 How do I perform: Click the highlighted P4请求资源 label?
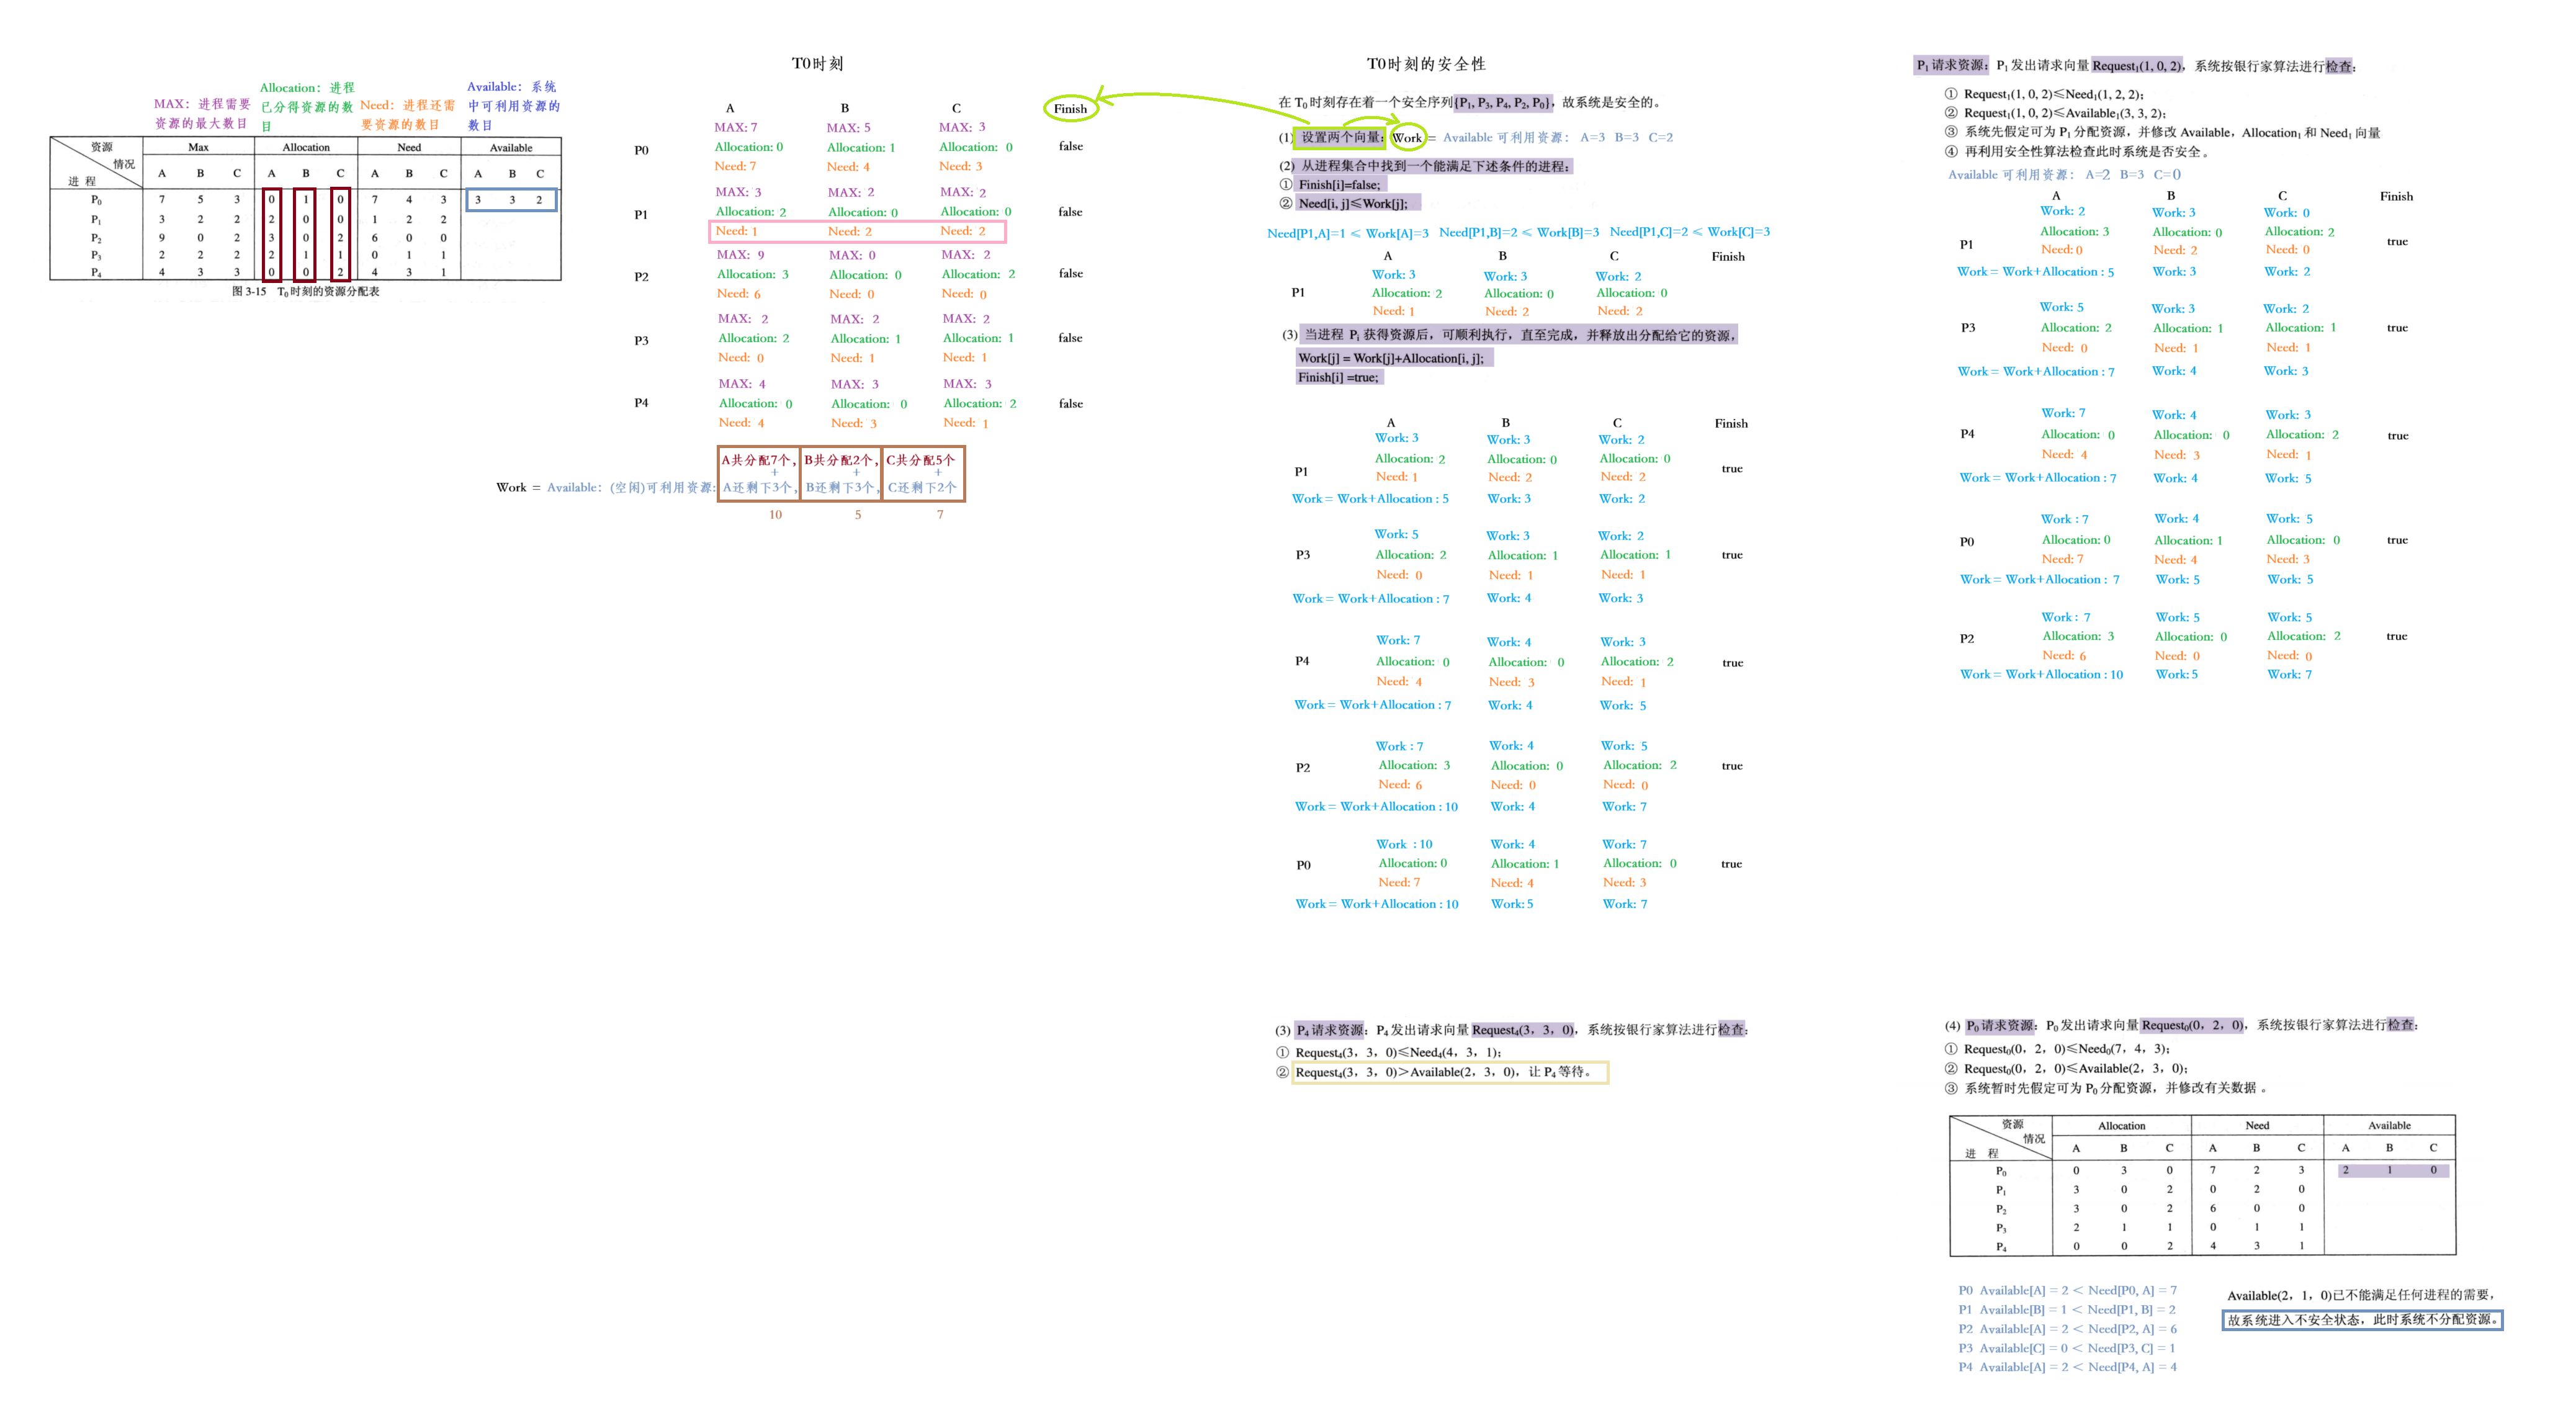(1330, 1029)
